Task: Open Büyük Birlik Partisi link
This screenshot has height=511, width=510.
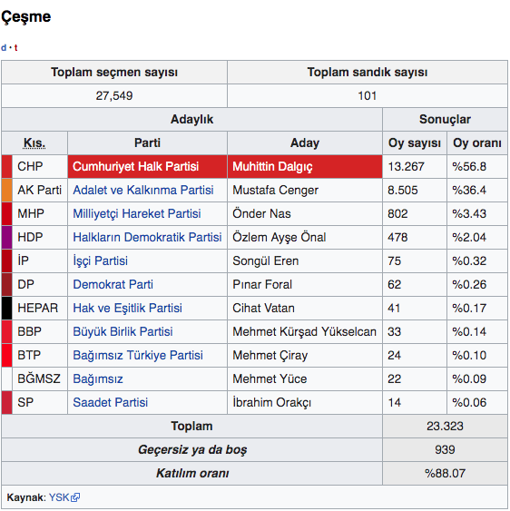Action: (x=123, y=331)
